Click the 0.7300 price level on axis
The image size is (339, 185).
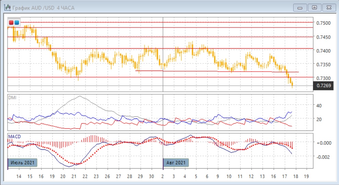click(323, 78)
